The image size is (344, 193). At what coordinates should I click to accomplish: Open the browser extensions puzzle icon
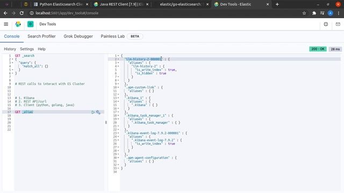pos(314,13)
